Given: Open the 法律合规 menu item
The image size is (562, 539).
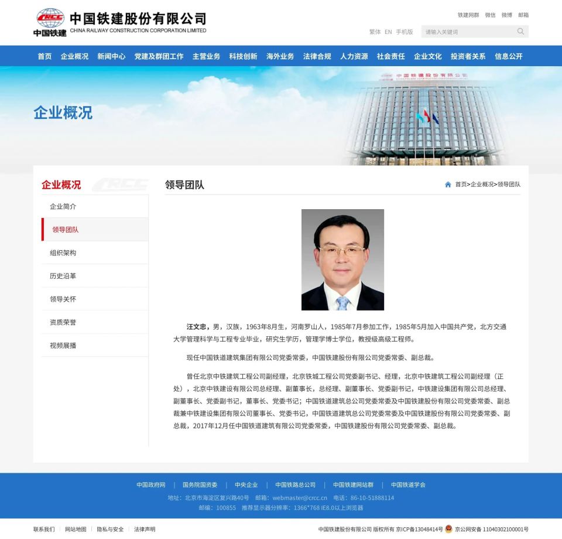Looking at the screenshot, I should click(317, 56).
